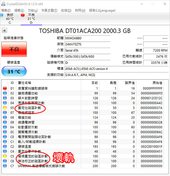Click the blue status orb for attribute 09
The height and width of the screenshot is (176, 170).
[x=5, y=122]
